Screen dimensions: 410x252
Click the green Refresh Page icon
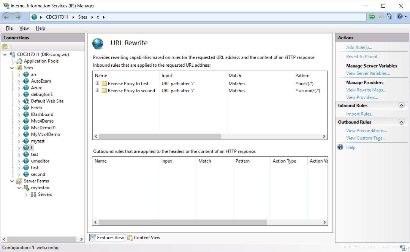coord(372,17)
